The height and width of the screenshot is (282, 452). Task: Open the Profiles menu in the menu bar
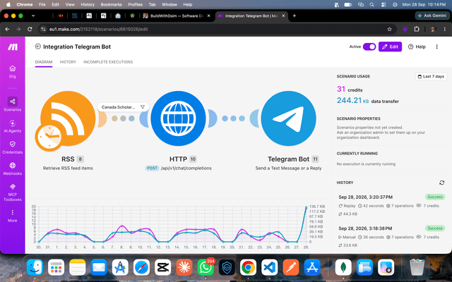pyautogui.click(x=135, y=4)
